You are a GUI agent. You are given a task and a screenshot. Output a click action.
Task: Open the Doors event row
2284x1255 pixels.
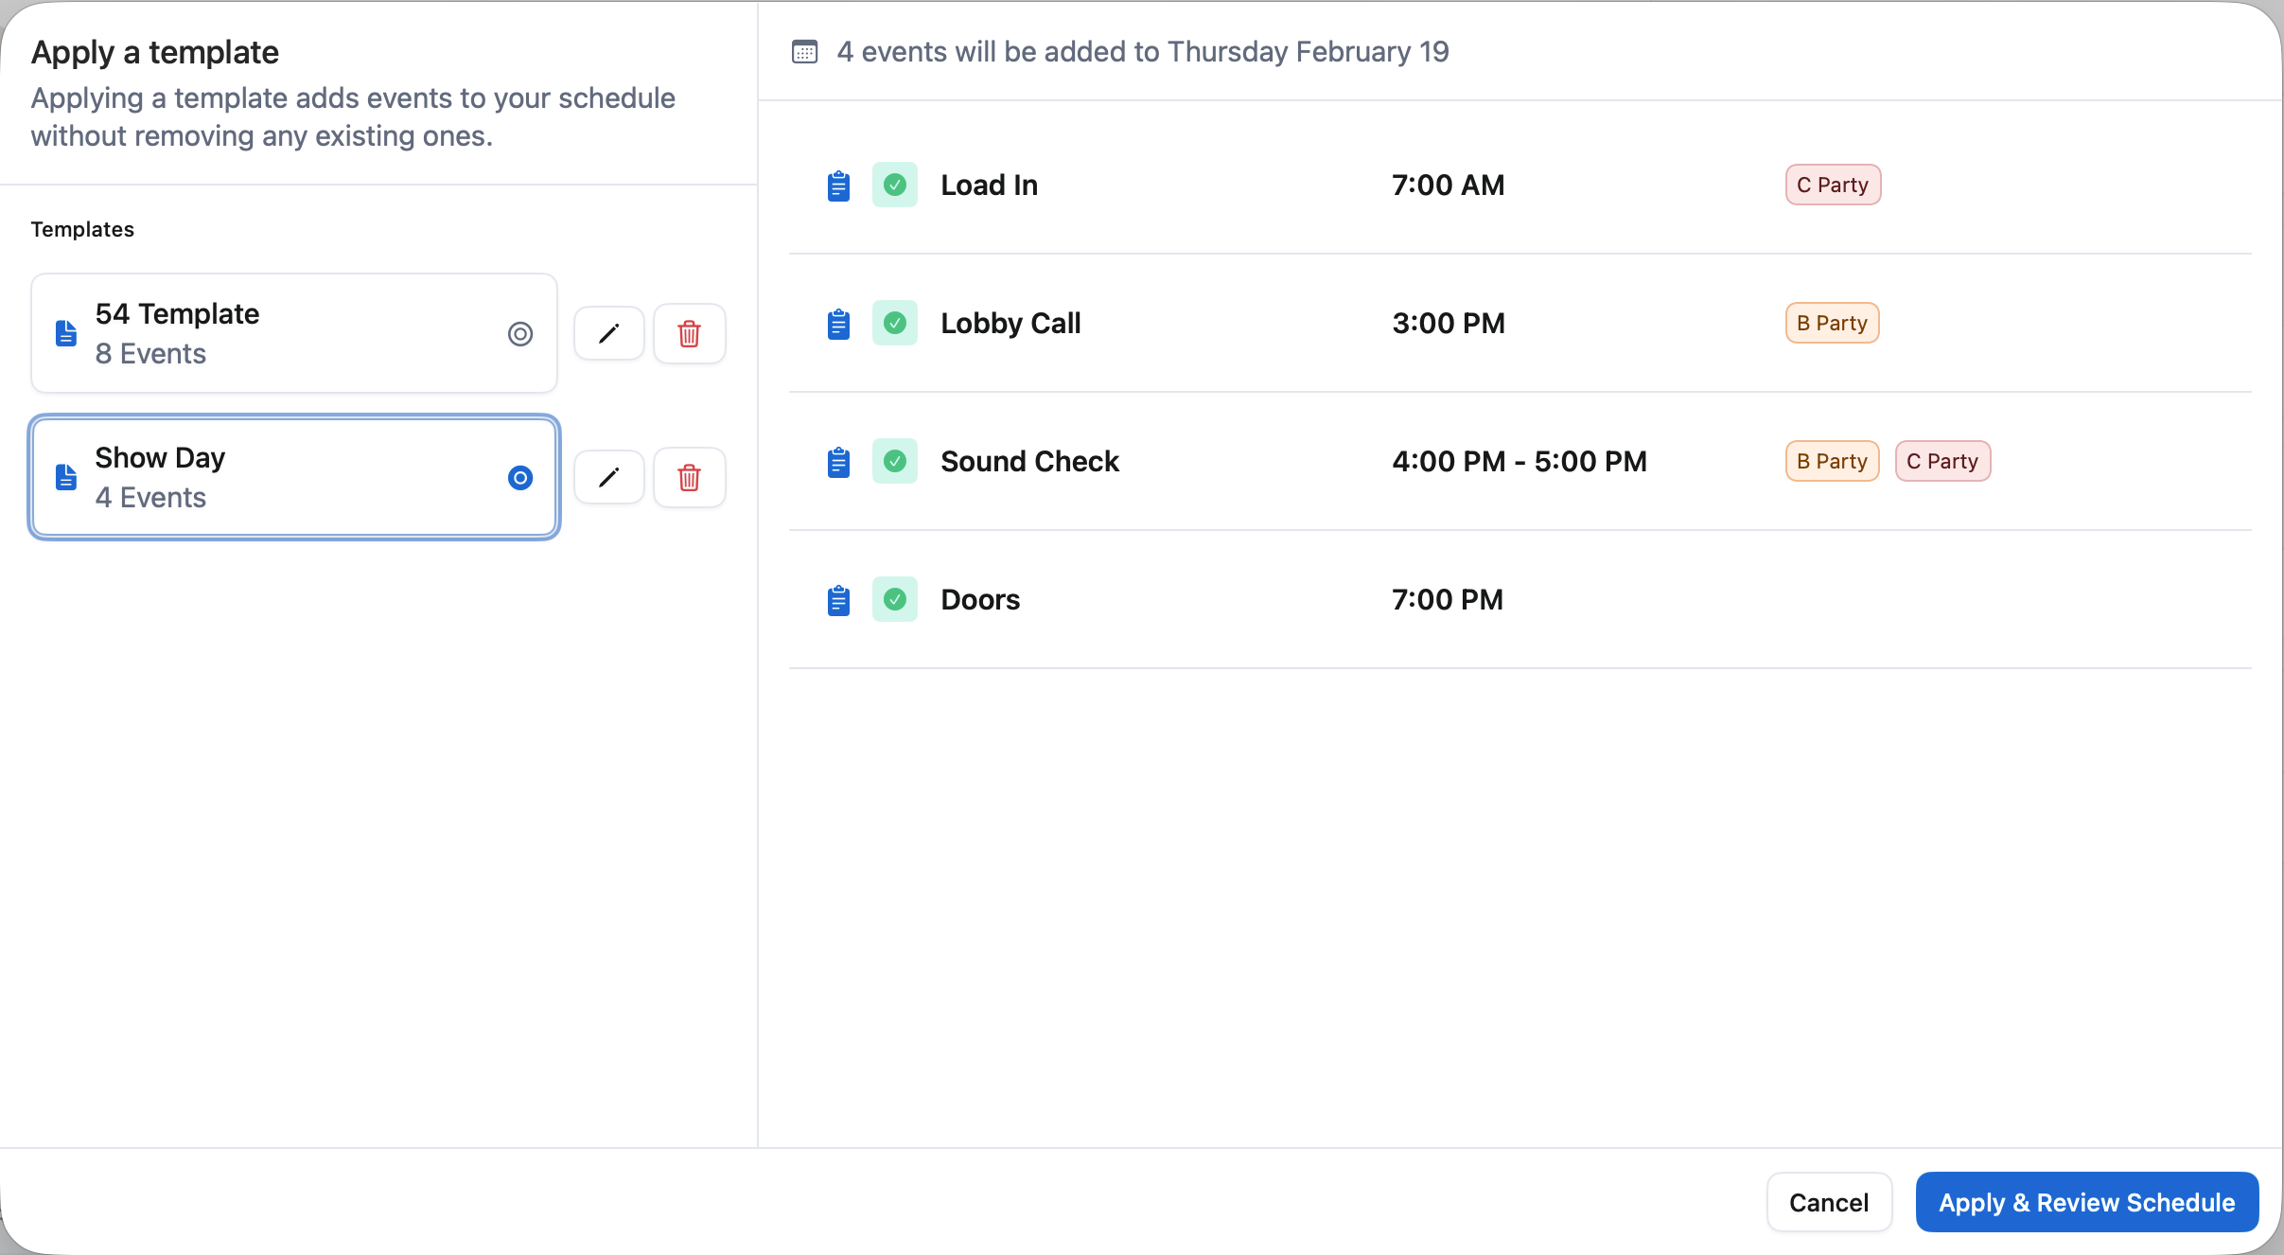click(x=980, y=599)
